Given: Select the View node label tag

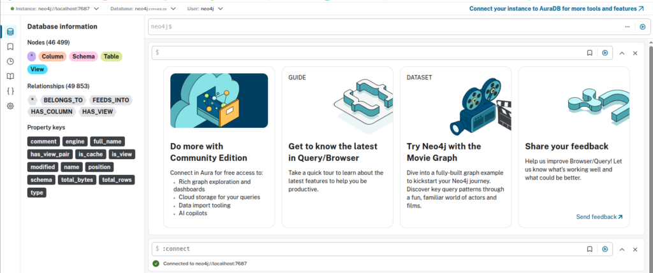Looking at the screenshot, I should (38, 69).
